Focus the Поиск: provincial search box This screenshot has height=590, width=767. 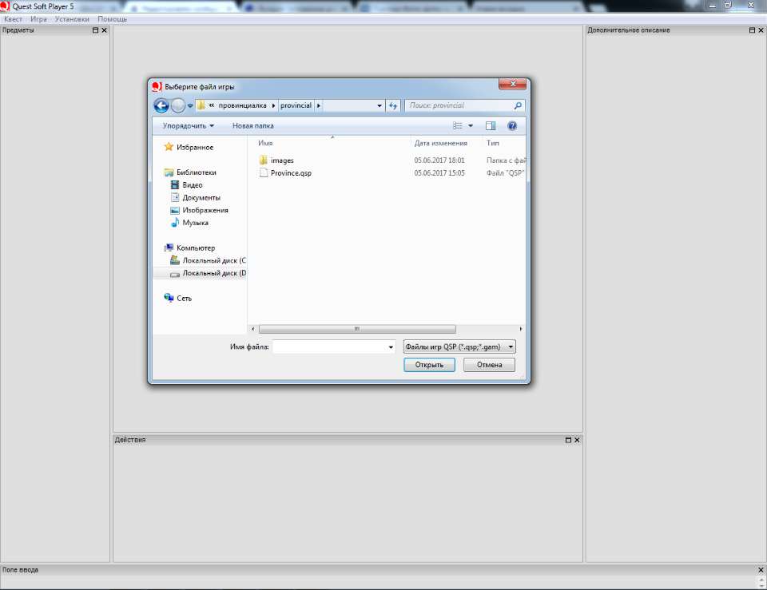coord(465,105)
